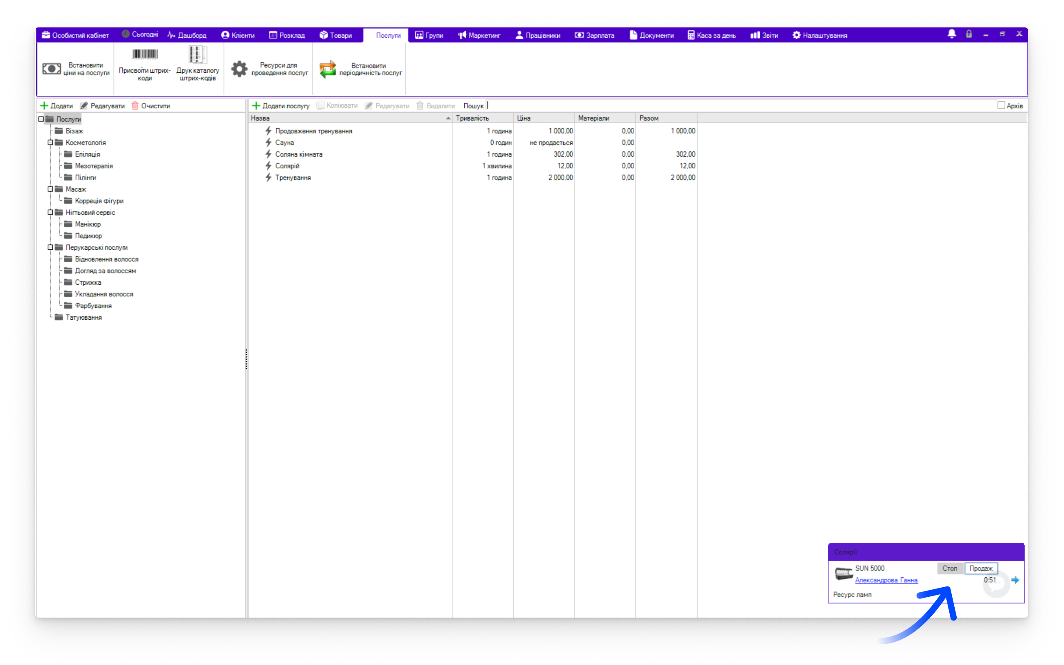Click the blue arrow in Солярії widget
The image size is (1064, 665).
point(1015,580)
